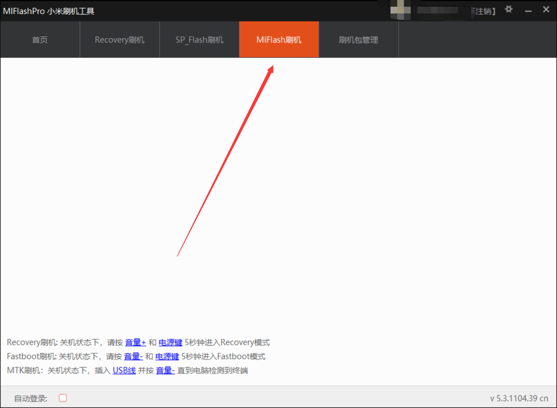This screenshot has width=557, height=408.
Task: Click the 音量+ link in Recovery line
Action: (x=136, y=342)
